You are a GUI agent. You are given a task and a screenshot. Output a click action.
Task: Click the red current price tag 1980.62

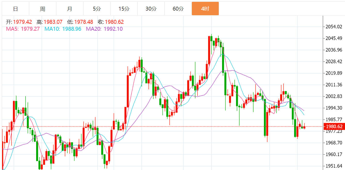pyautogui.click(x=334, y=126)
